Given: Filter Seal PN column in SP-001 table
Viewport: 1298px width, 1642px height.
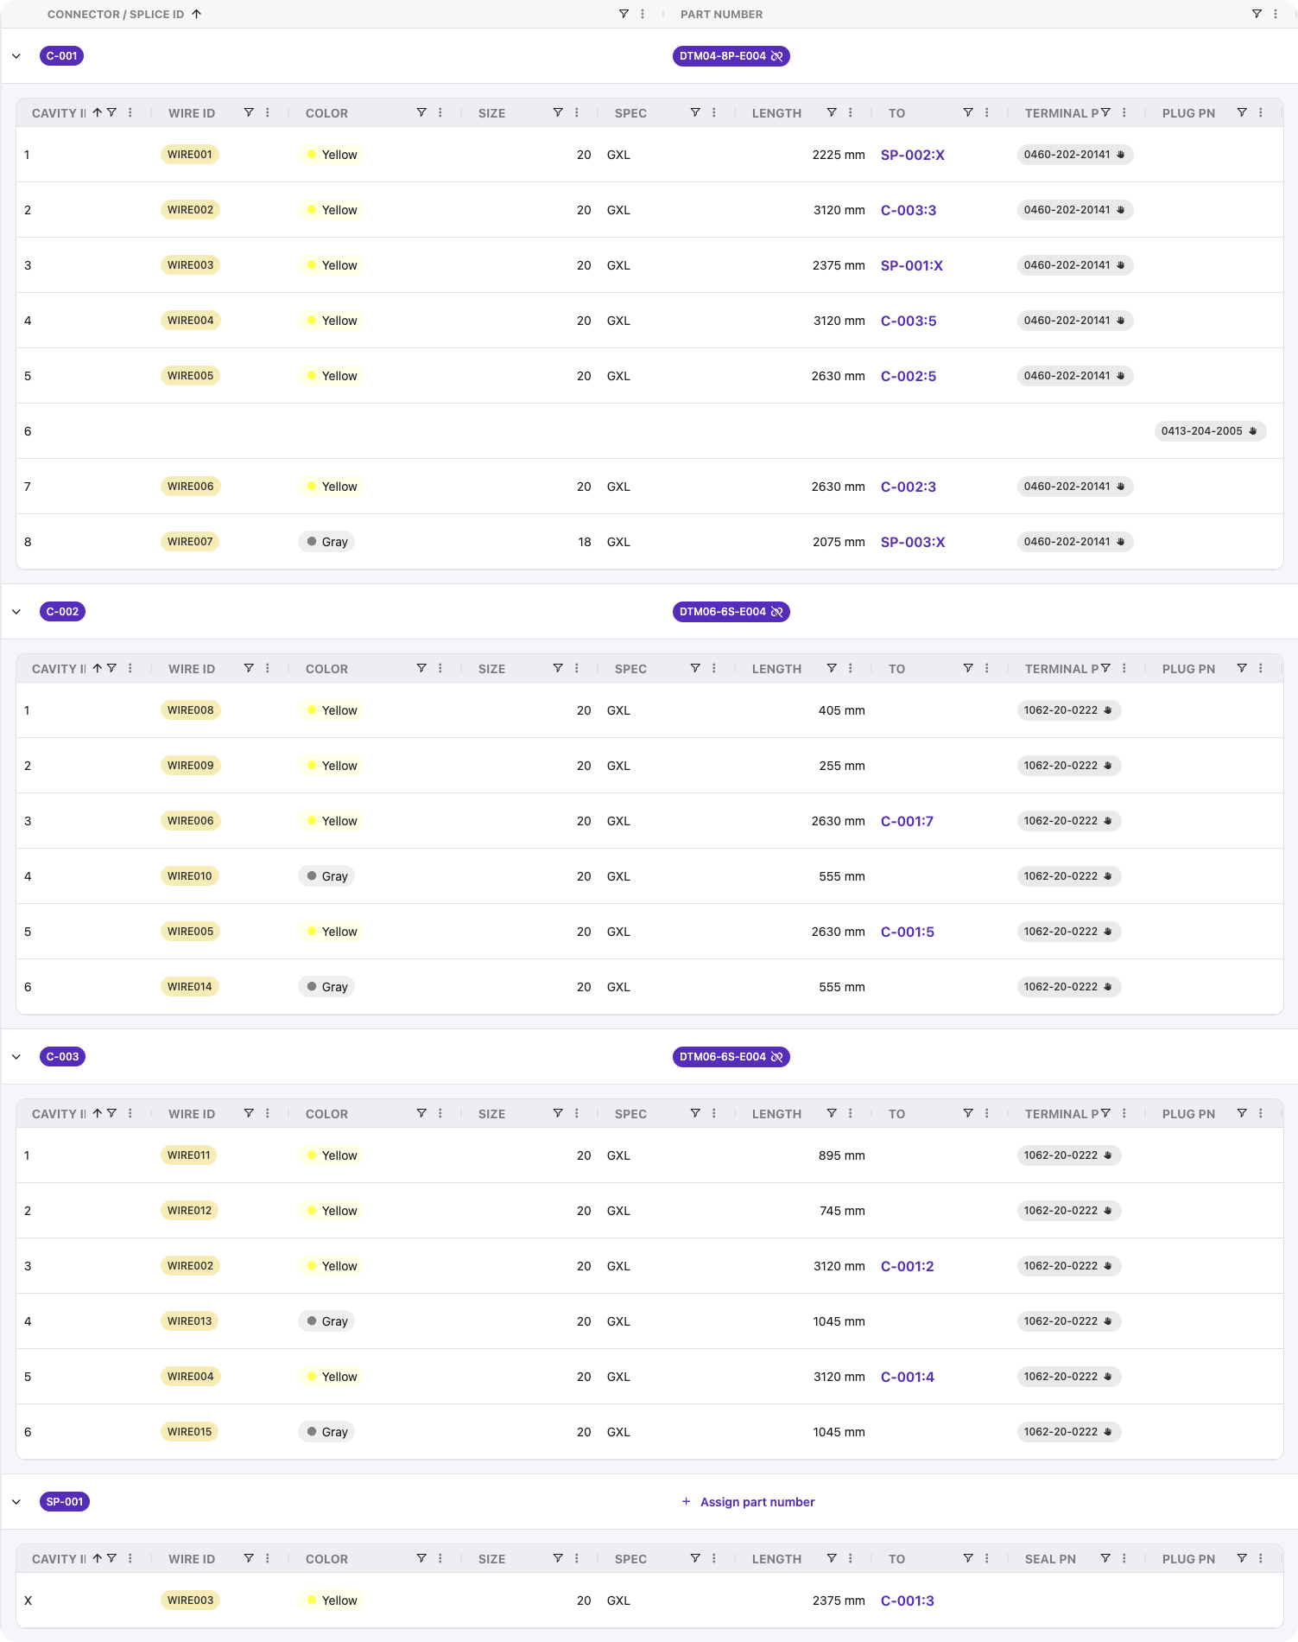Looking at the screenshot, I should (x=1105, y=1558).
